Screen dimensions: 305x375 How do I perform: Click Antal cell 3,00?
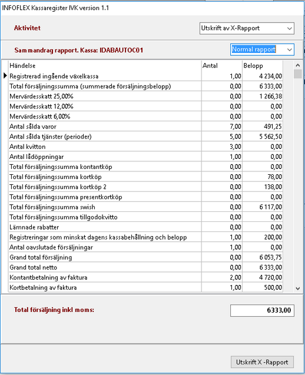(222, 147)
